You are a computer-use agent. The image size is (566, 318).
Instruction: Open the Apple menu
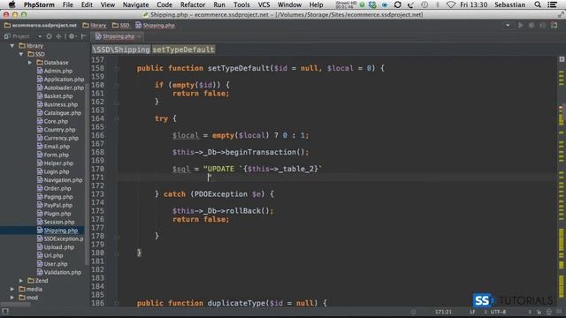11,4
